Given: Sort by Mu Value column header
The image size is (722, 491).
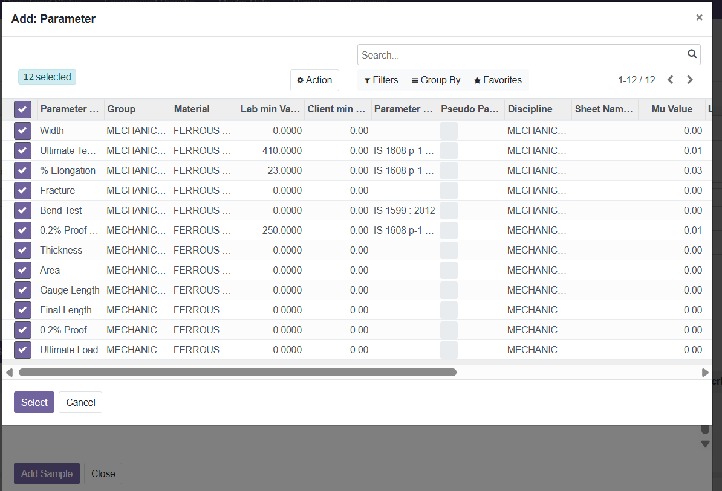Looking at the screenshot, I should (671, 109).
